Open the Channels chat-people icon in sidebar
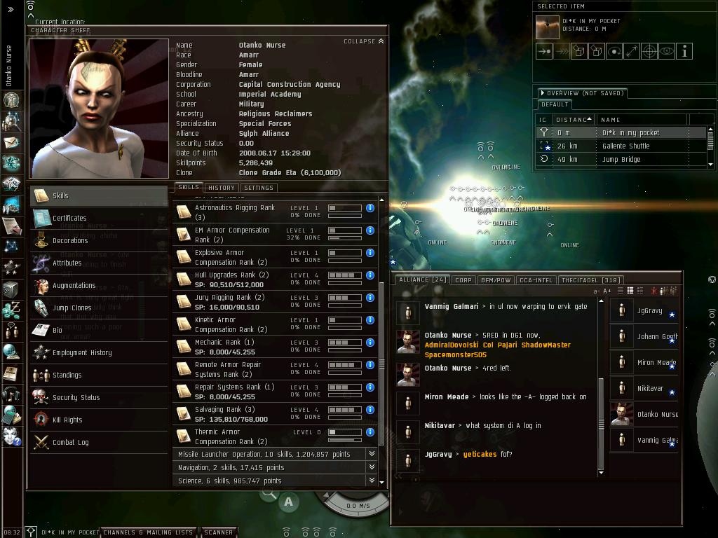Image resolution: width=718 pixels, height=538 pixels. [x=11, y=331]
